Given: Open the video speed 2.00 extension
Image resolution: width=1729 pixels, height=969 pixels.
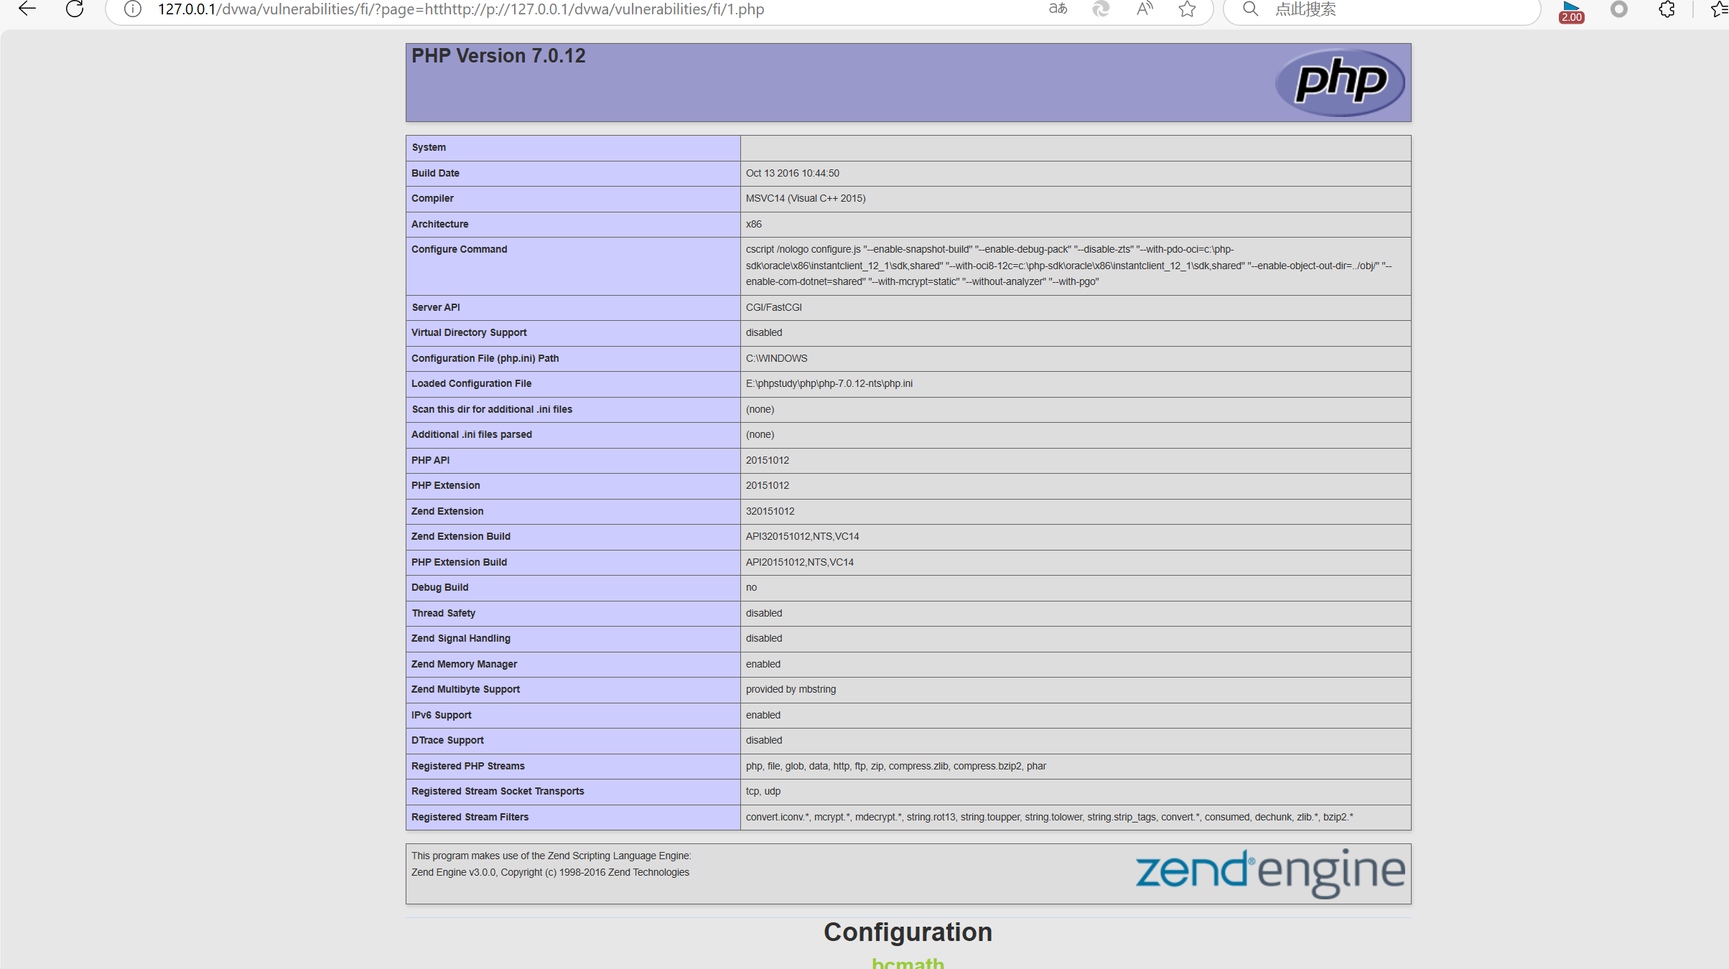Looking at the screenshot, I should (1571, 11).
